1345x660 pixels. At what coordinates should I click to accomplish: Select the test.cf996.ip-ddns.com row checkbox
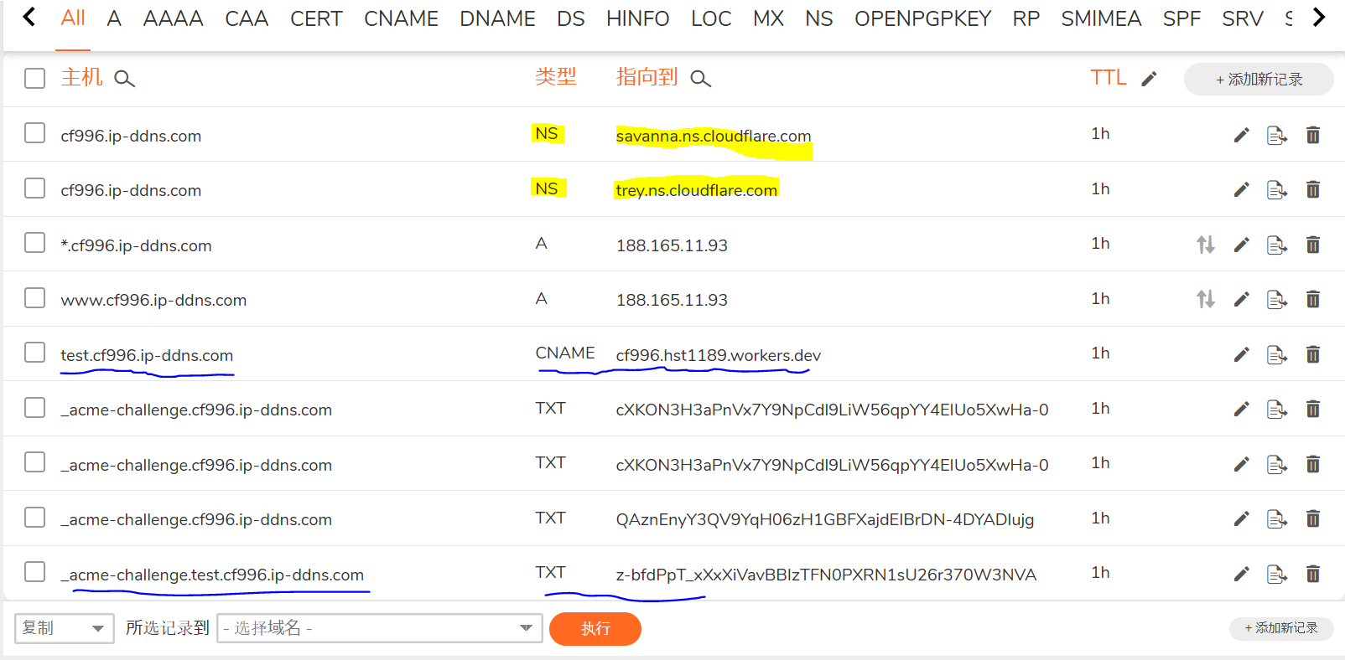tap(34, 353)
